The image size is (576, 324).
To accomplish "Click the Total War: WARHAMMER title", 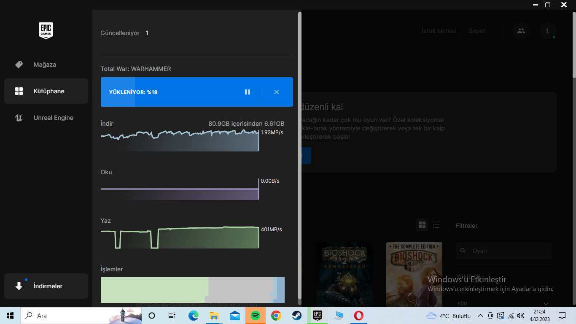I will coord(136,69).
